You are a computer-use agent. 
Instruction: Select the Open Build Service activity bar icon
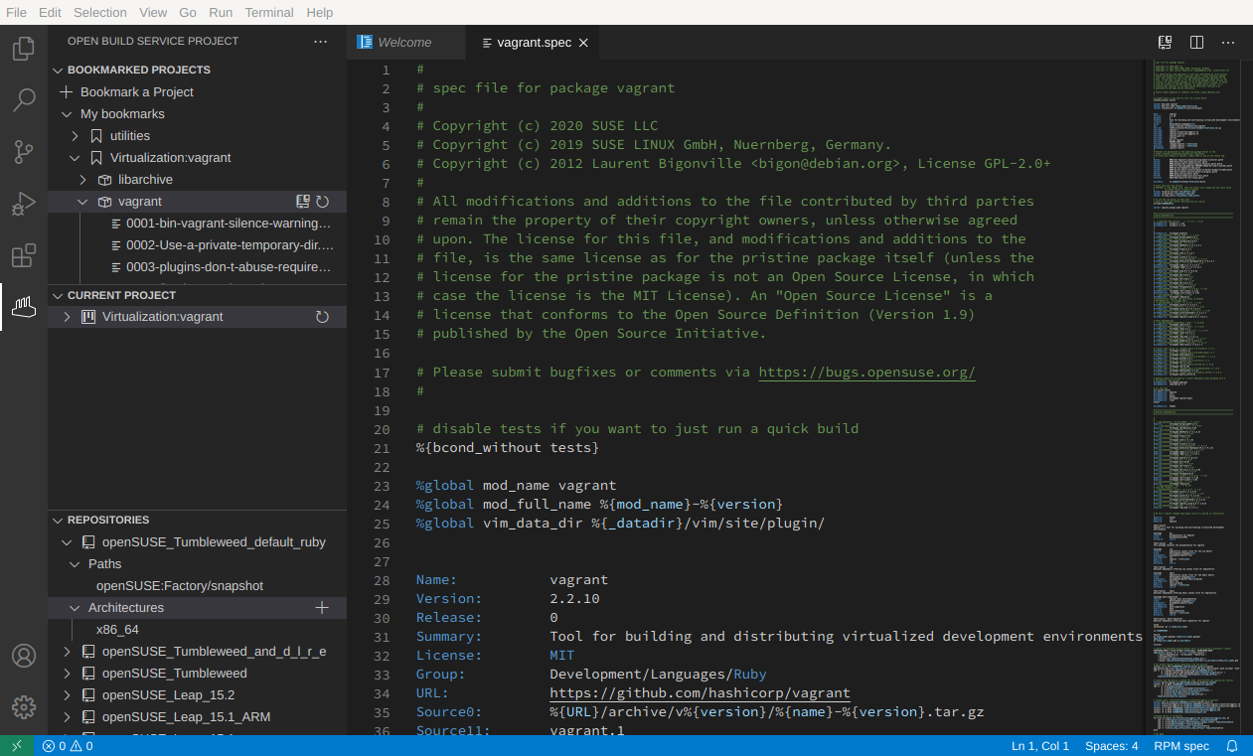point(22,307)
